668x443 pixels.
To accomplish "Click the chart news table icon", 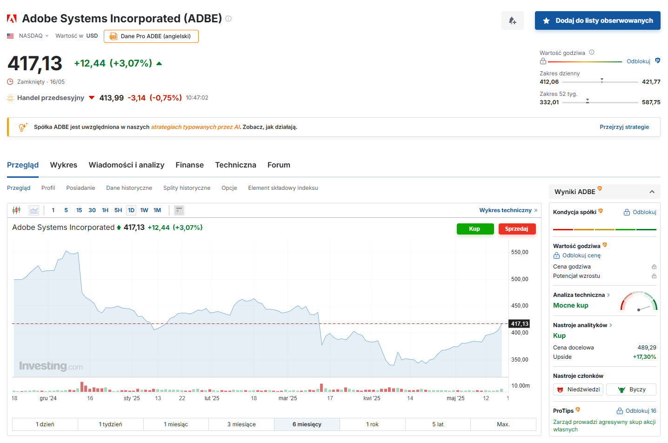I will tap(179, 210).
